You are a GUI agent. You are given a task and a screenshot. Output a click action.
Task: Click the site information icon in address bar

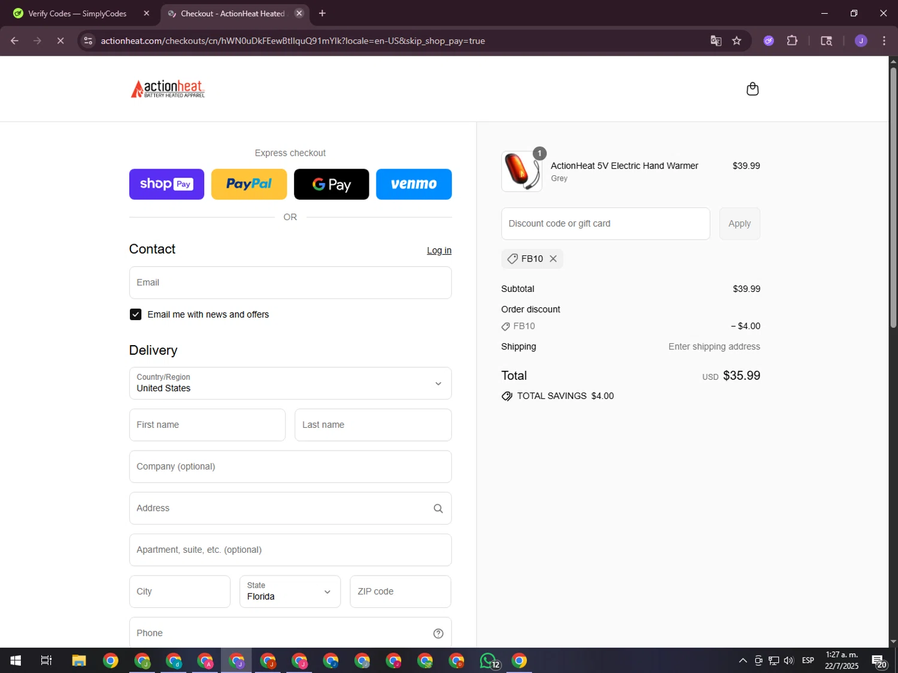(88, 41)
